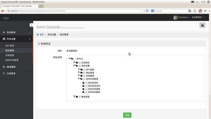This screenshot has width=211, height=119.
Task: Click the 系统设置 breadcrumb link
Action: 52,35
